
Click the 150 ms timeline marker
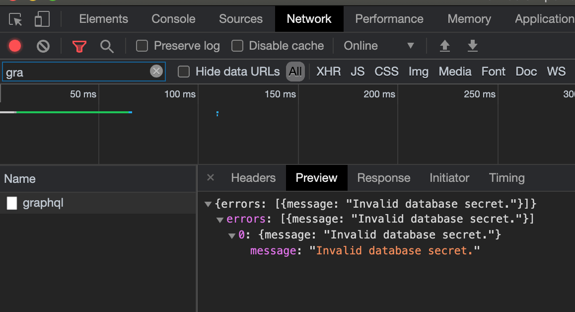[280, 94]
